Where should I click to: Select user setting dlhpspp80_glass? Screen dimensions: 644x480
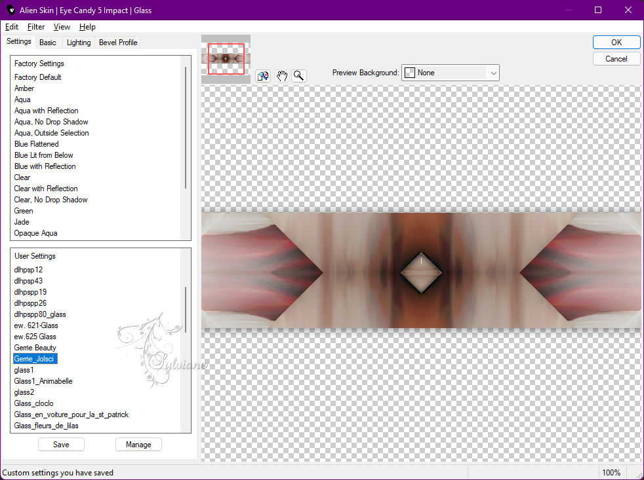[x=40, y=314]
